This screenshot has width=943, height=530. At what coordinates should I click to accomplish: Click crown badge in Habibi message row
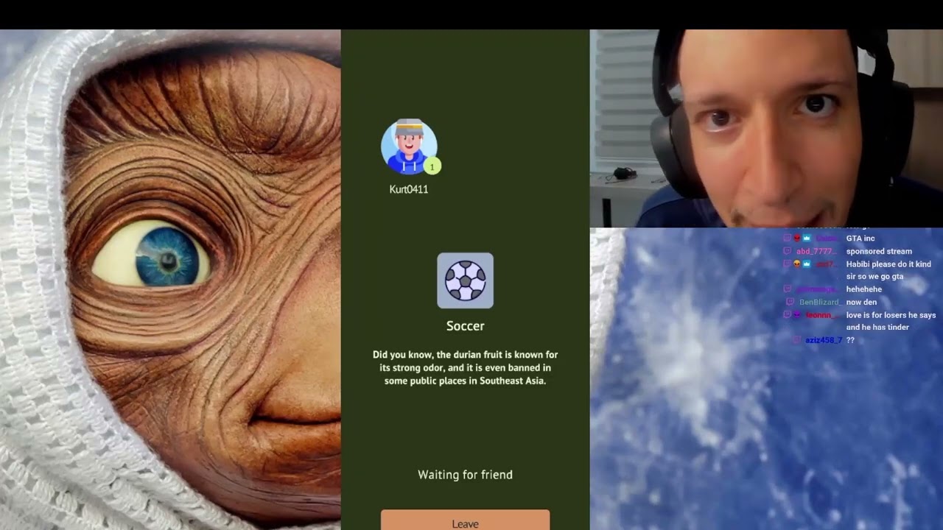(x=807, y=264)
